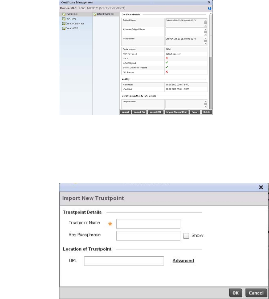The width and height of the screenshot is (269, 299).
Task: Click the Subject Name box up arrow
Action: pyautogui.click(x=205, y=20)
